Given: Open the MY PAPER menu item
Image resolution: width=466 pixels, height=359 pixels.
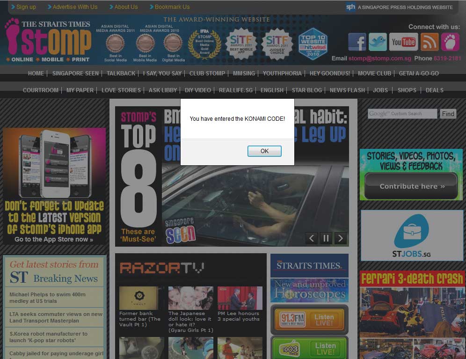Looking at the screenshot, I should coord(80,90).
